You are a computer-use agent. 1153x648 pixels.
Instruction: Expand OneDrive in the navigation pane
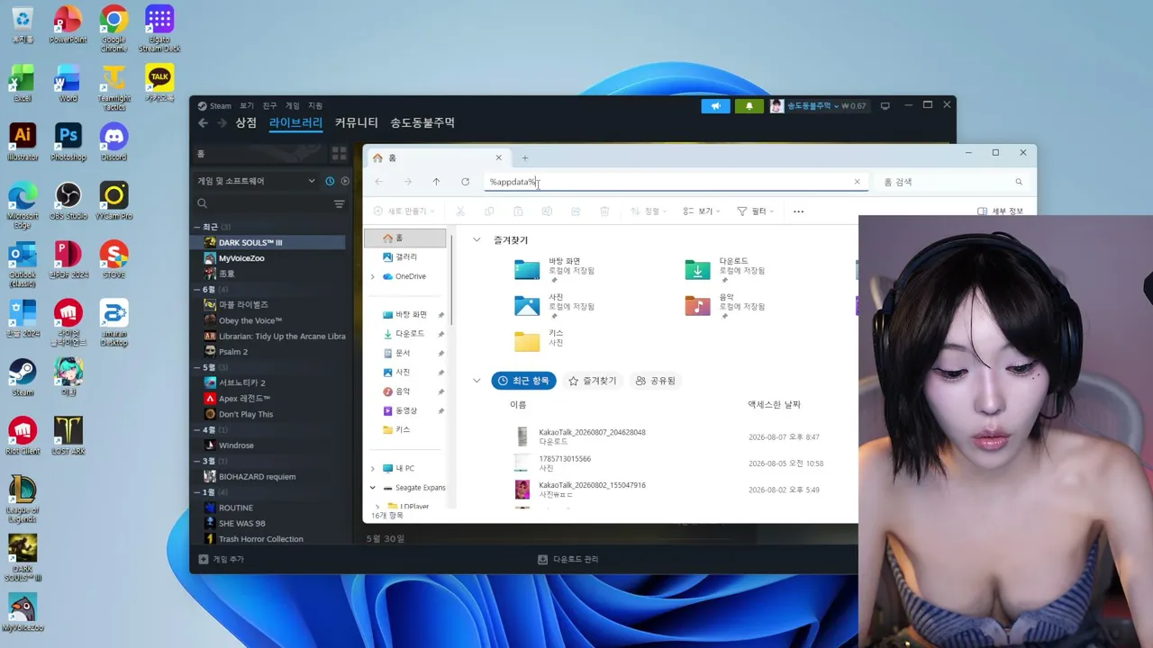tap(373, 276)
